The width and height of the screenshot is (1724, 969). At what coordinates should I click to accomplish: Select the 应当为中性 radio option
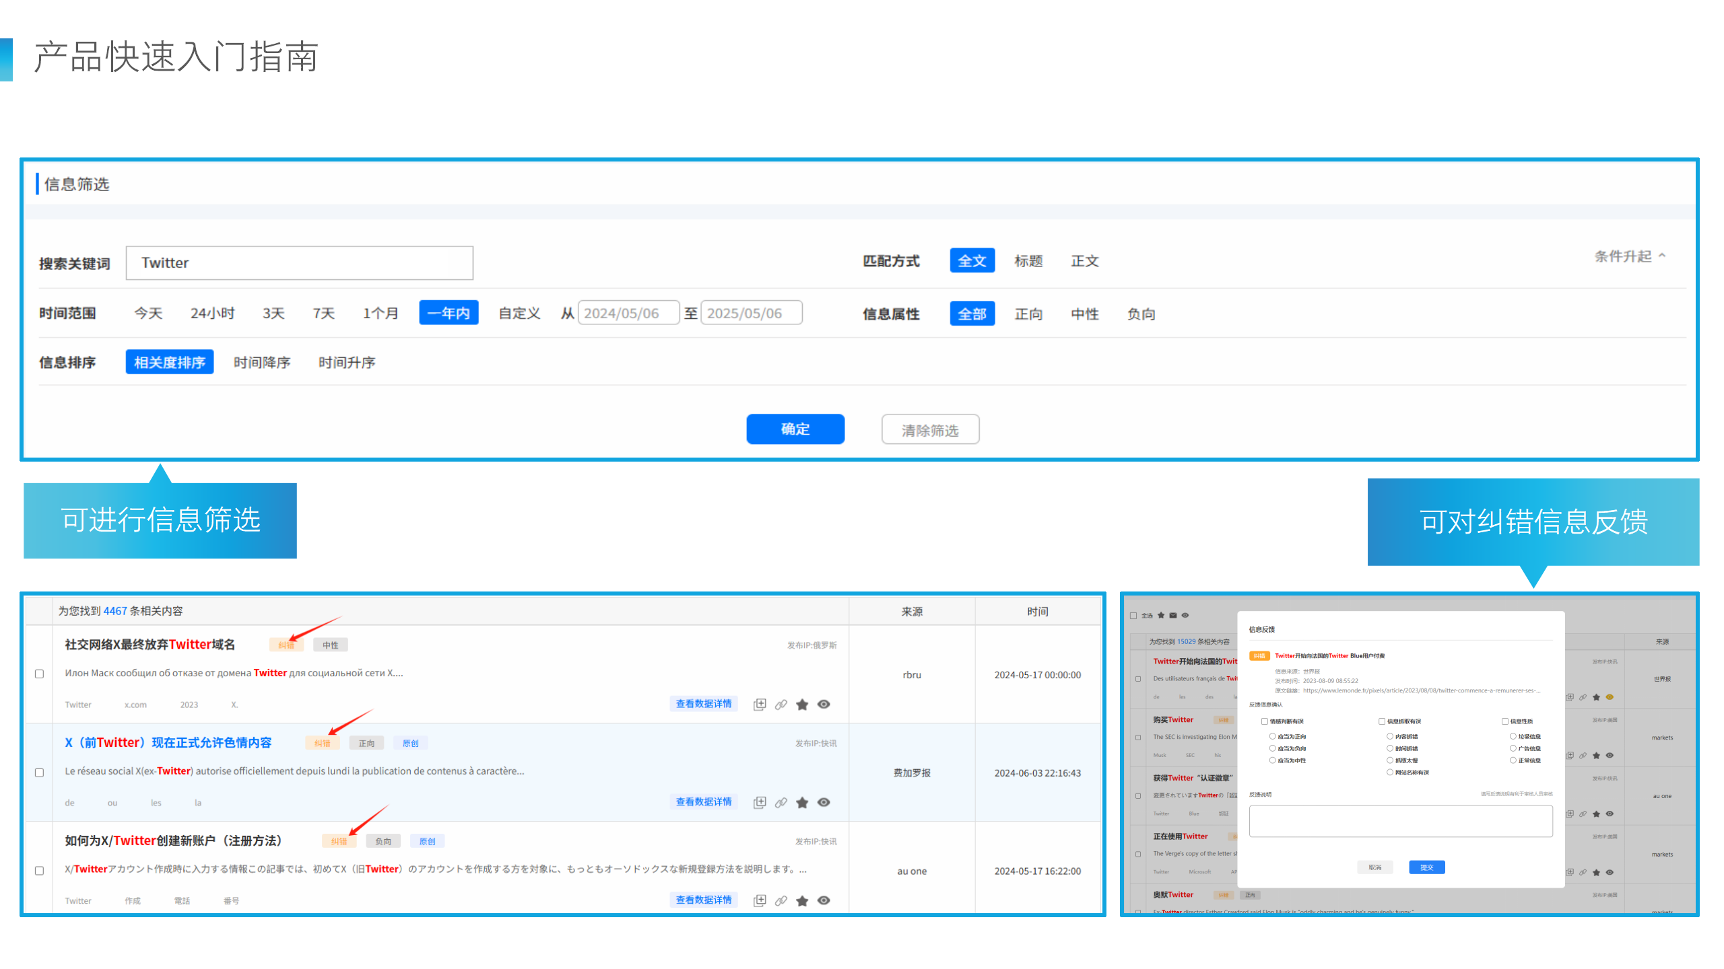(x=1273, y=760)
